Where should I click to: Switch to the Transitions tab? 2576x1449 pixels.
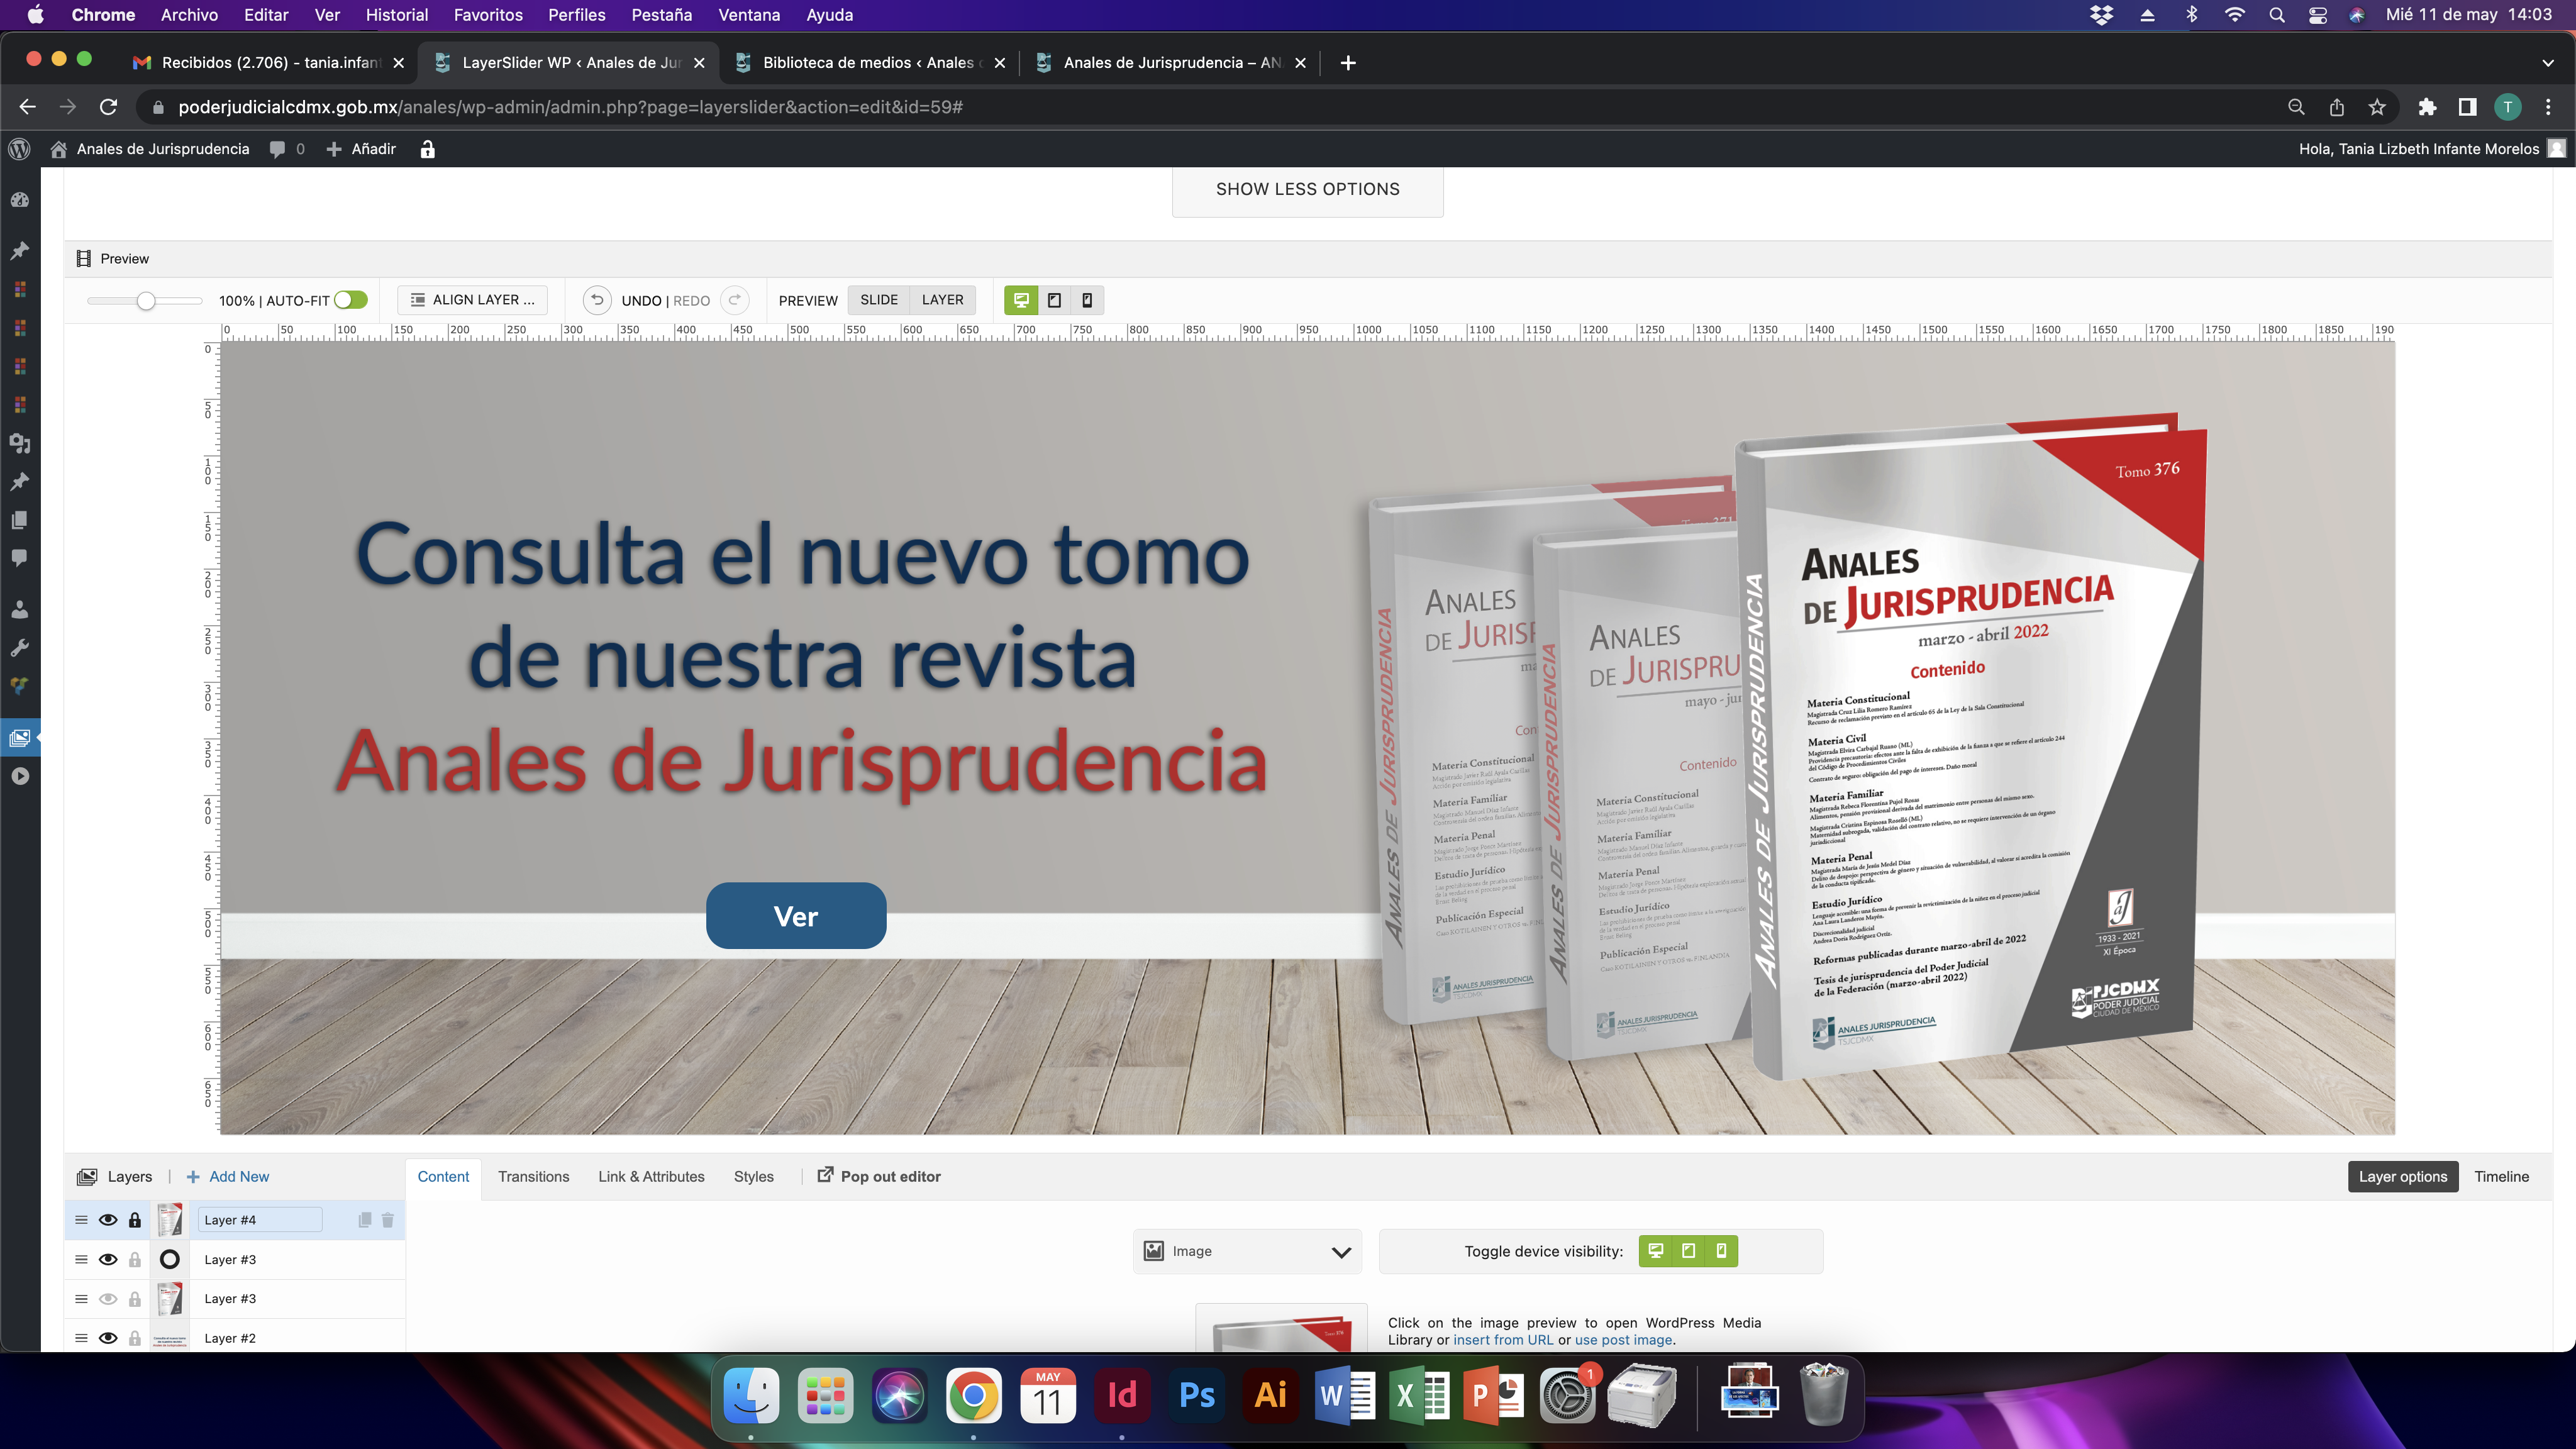[x=533, y=1177]
